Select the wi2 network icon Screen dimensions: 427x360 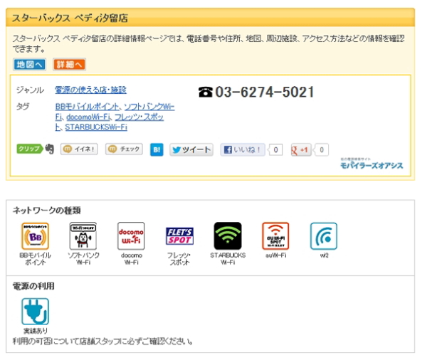coord(323,236)
